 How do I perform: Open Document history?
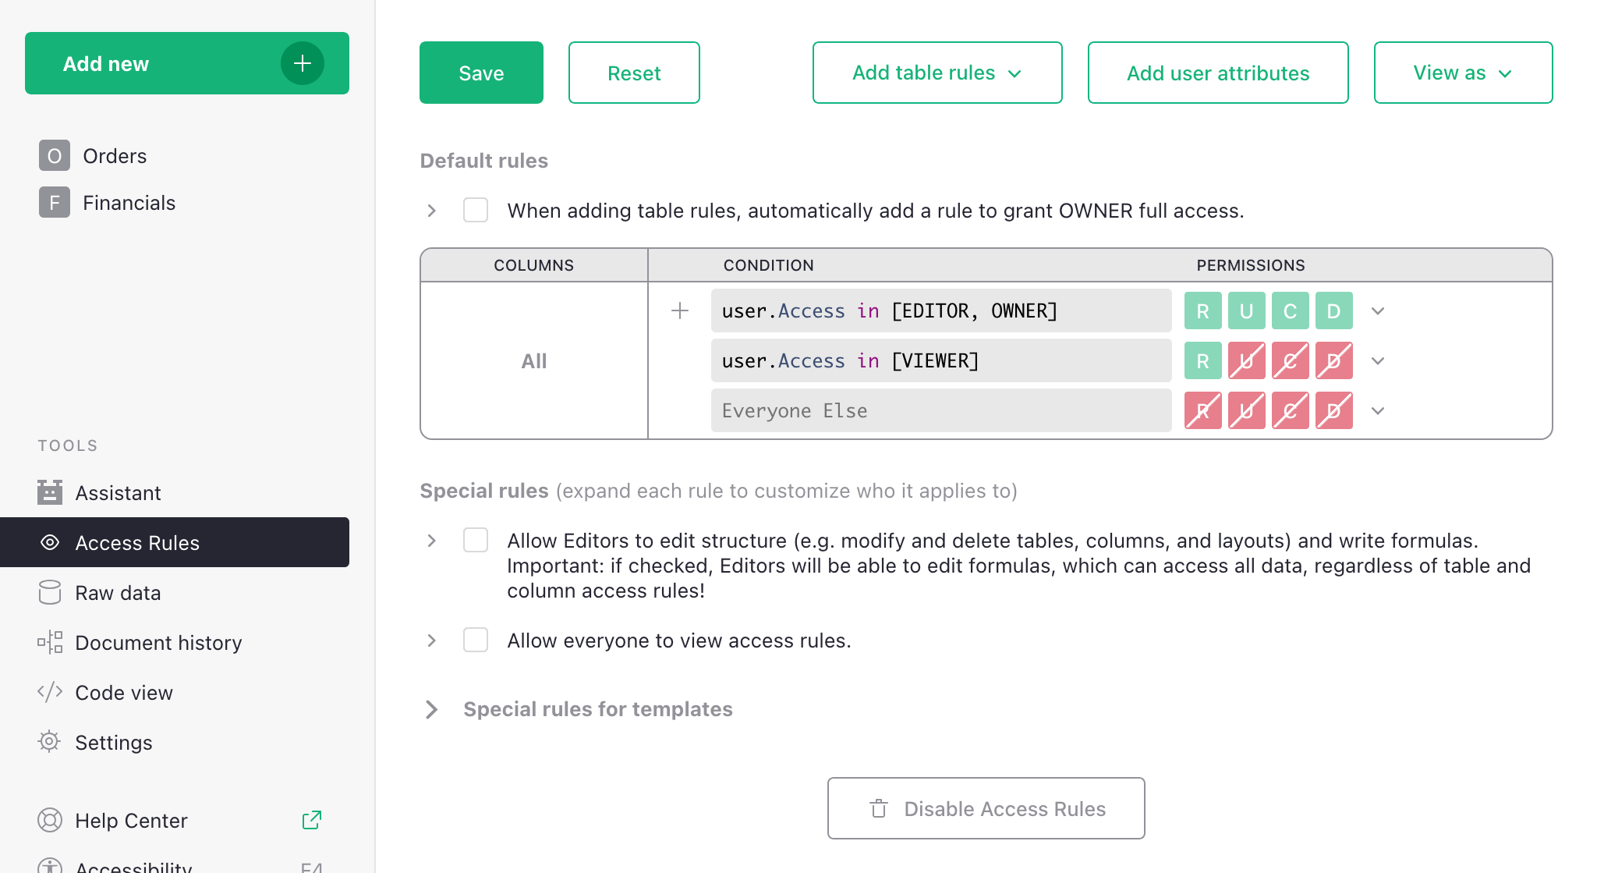tap(158, 642)
